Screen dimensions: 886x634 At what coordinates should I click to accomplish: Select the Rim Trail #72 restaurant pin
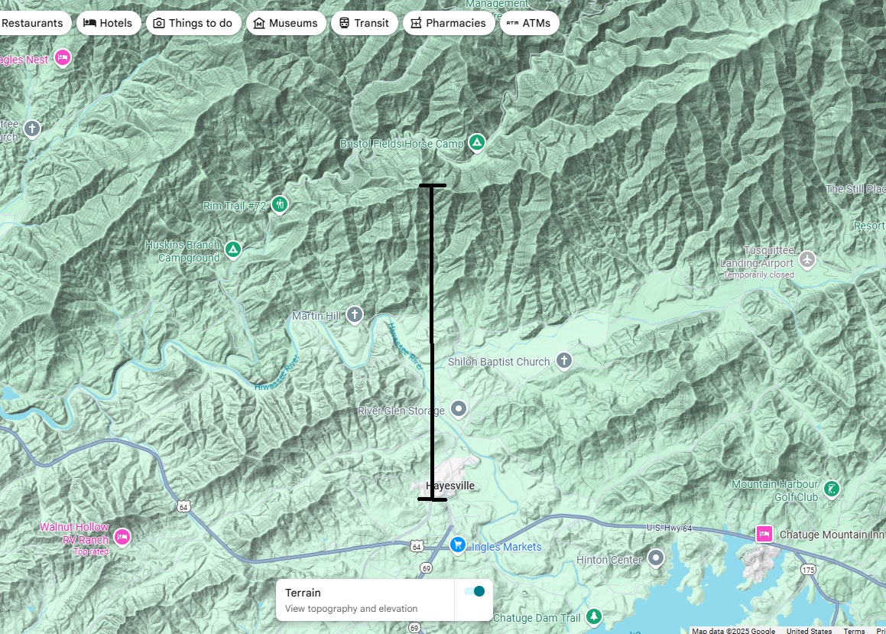pos(280,204)
